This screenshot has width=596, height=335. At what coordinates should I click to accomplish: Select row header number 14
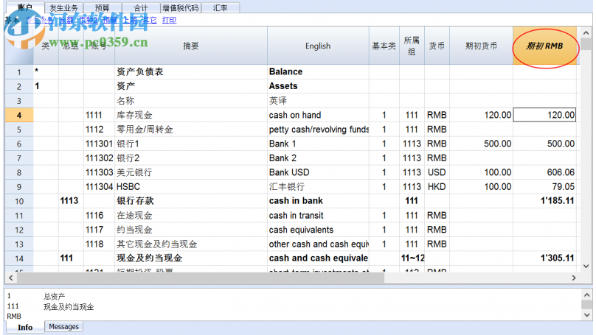click(19, 258)
